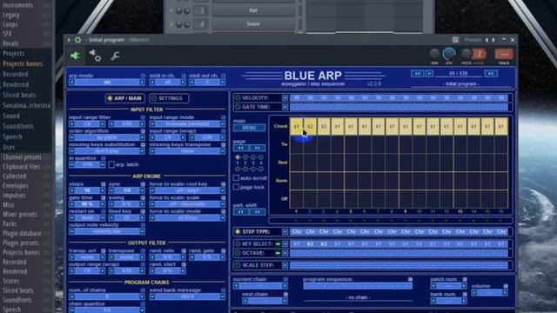The width and height of the screenshot is (557, 313).
Task: Open Projects bones folder in browser sidebar
Action: click(23, 63)
